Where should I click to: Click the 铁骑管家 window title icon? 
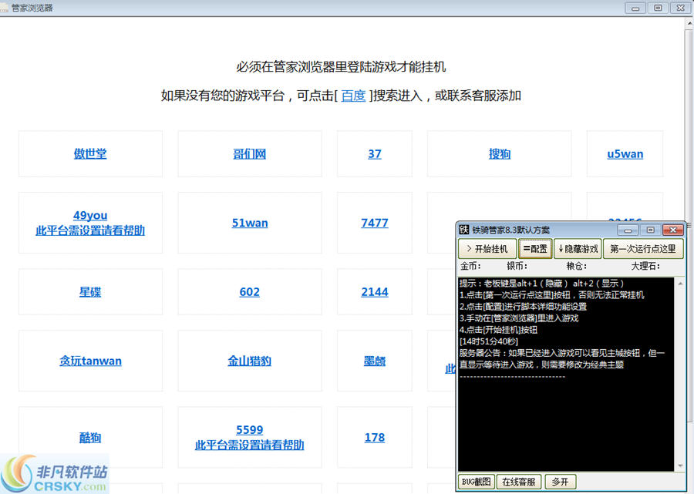(x=464, y=230)
